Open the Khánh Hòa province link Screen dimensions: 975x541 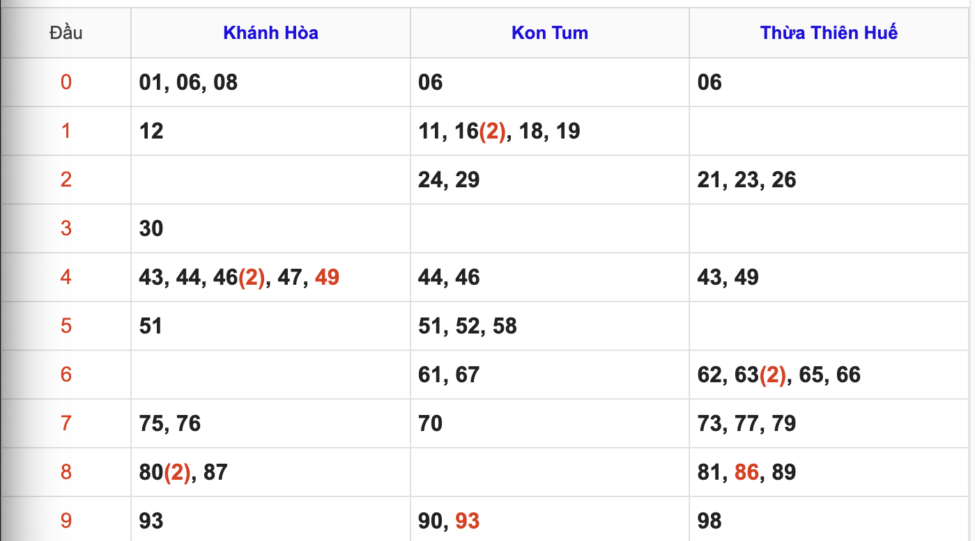click(270, 33)
